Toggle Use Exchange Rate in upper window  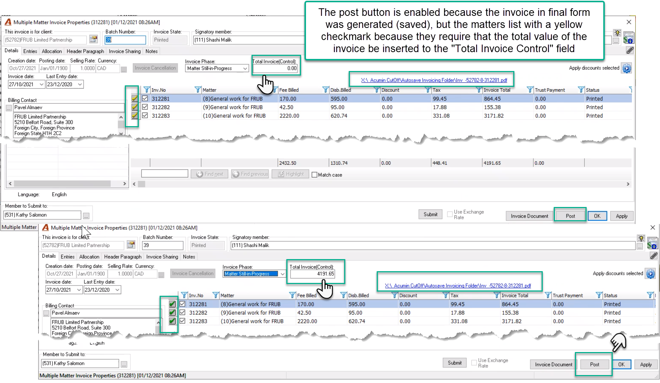click(x=450, y=214)
